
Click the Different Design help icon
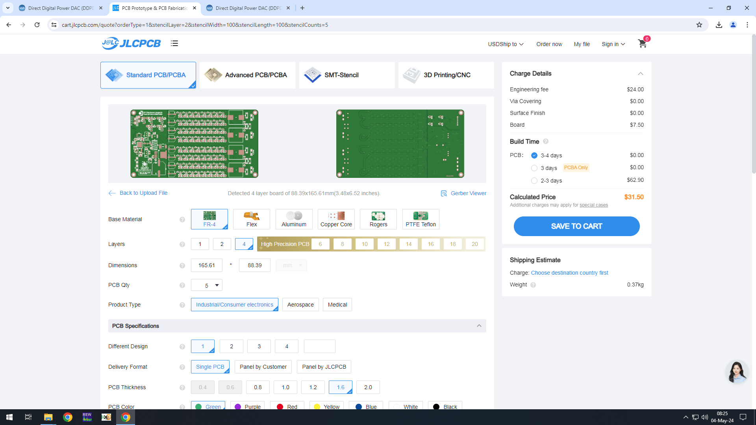tap(182, 347)
